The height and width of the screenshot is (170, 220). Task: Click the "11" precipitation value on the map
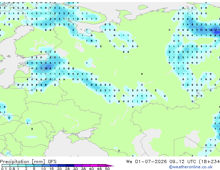201,30
